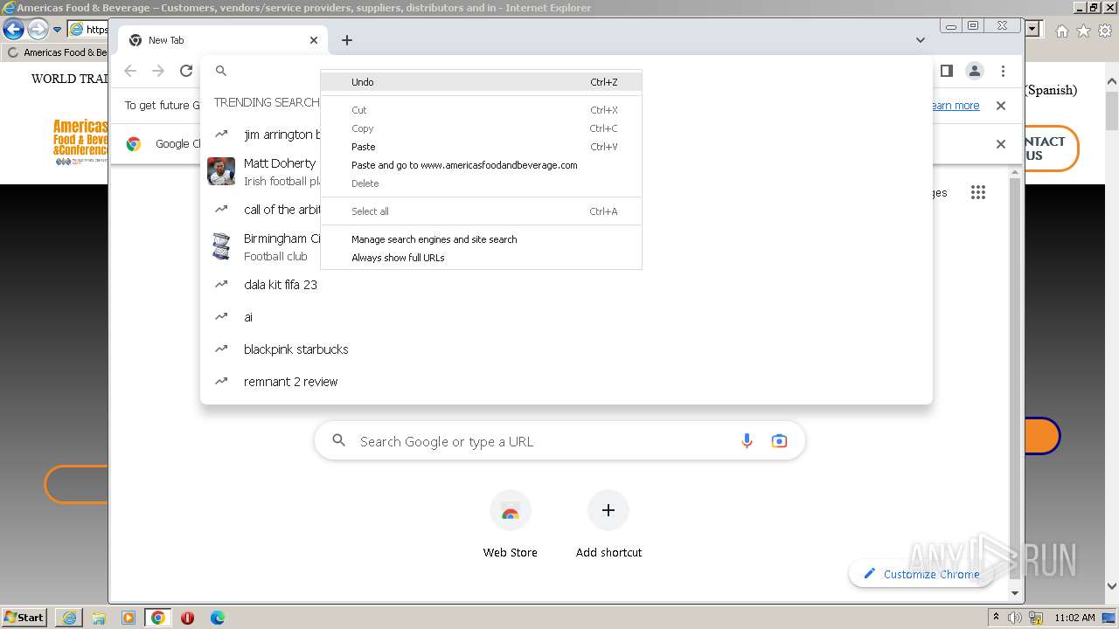Expand Internet Explorer's address bar dropdown
1119x629 pixels.
click(x=1032, y=29)
